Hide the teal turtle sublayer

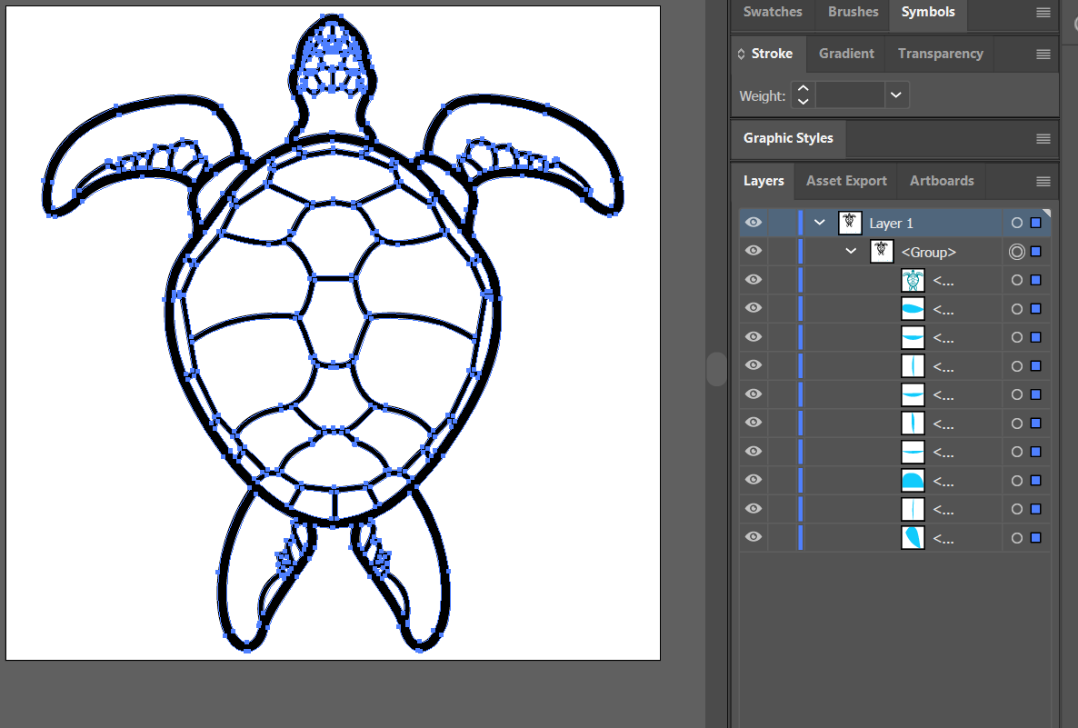click(754, 280)
